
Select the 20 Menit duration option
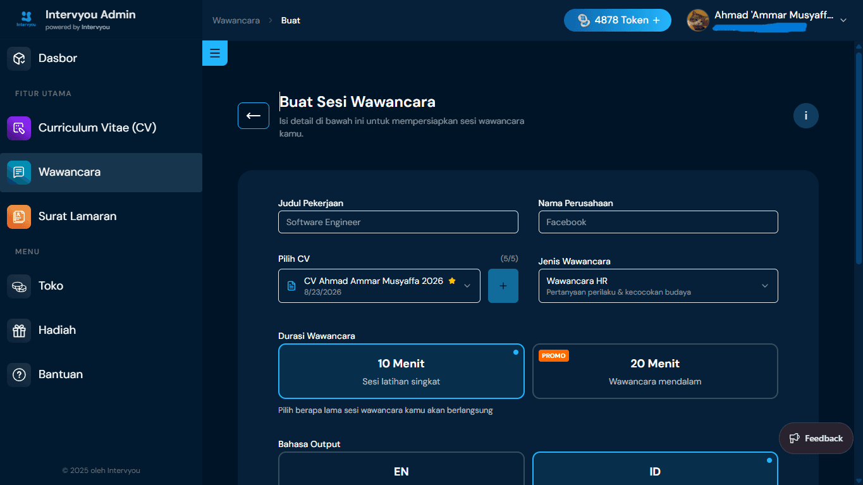click(x=655, y=371)
